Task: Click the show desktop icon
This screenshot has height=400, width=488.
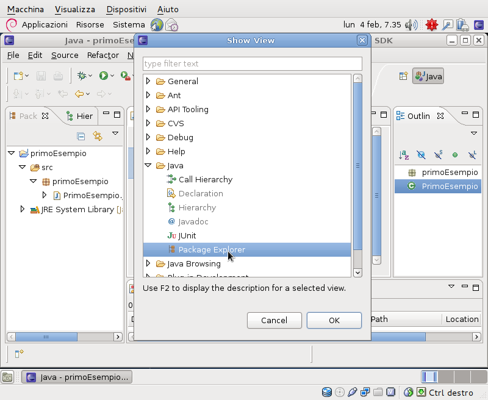Action: [7, 377]
